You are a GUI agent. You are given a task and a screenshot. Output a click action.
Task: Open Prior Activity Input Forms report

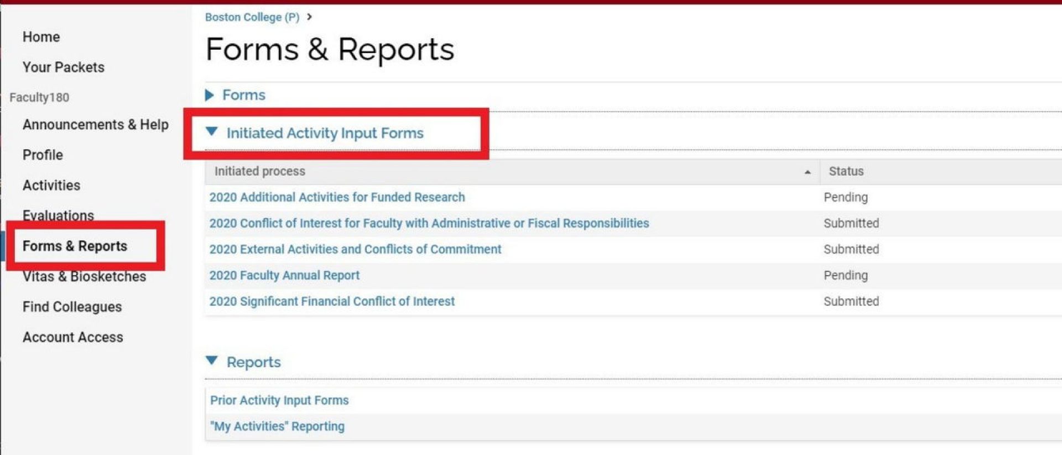[279, 400]
